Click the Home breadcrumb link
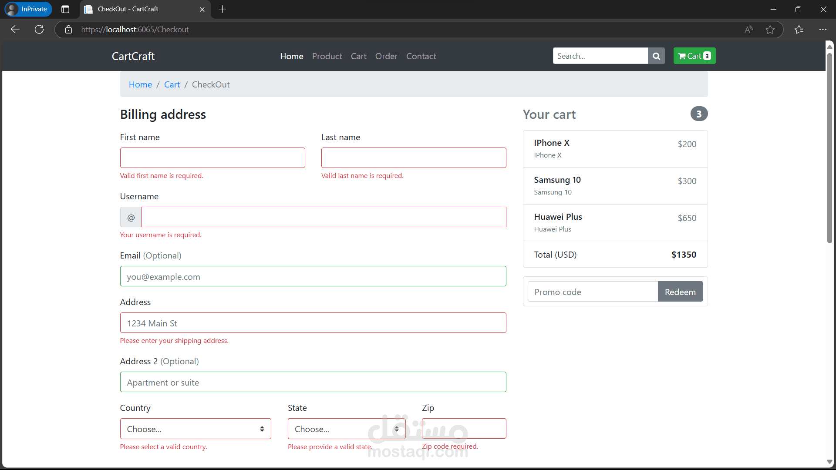836x470 pixels. point(140,85)
